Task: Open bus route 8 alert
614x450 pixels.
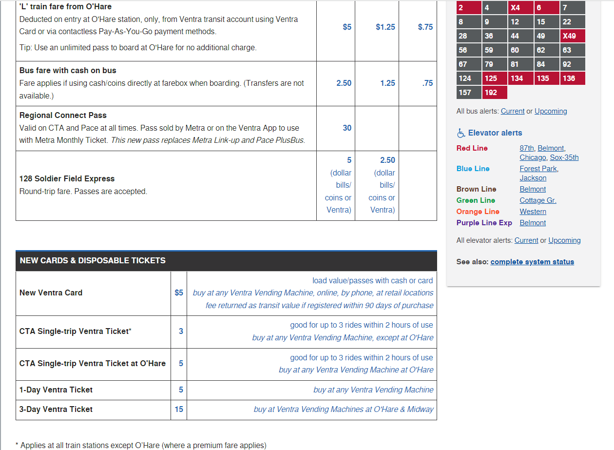Action: pyautogui.click(x=469, y=22)
